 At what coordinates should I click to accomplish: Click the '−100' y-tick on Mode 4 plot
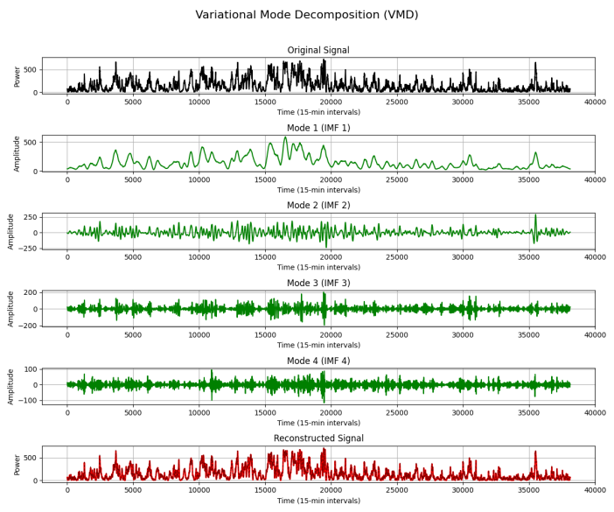point(27,400)
